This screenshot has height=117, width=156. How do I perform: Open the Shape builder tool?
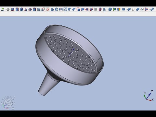click(x=43, y=9)
